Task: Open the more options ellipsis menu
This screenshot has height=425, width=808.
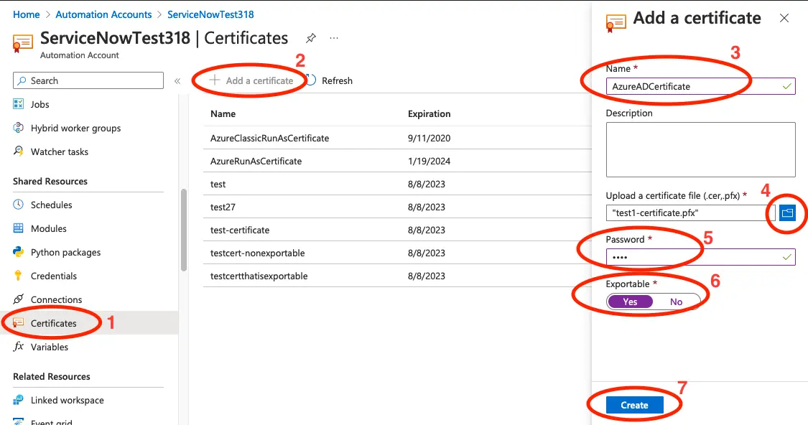Action: (333, 37)
